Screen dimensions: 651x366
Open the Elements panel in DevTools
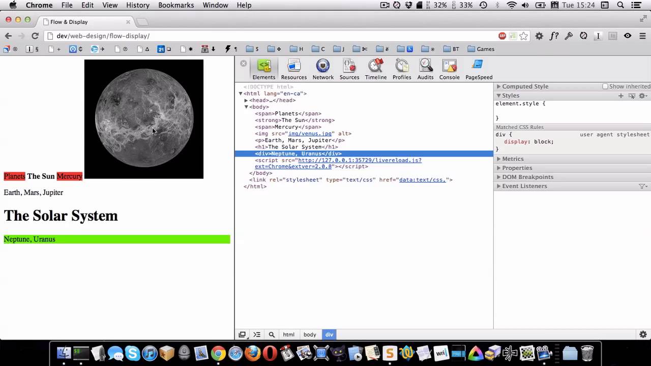(263, 70)
